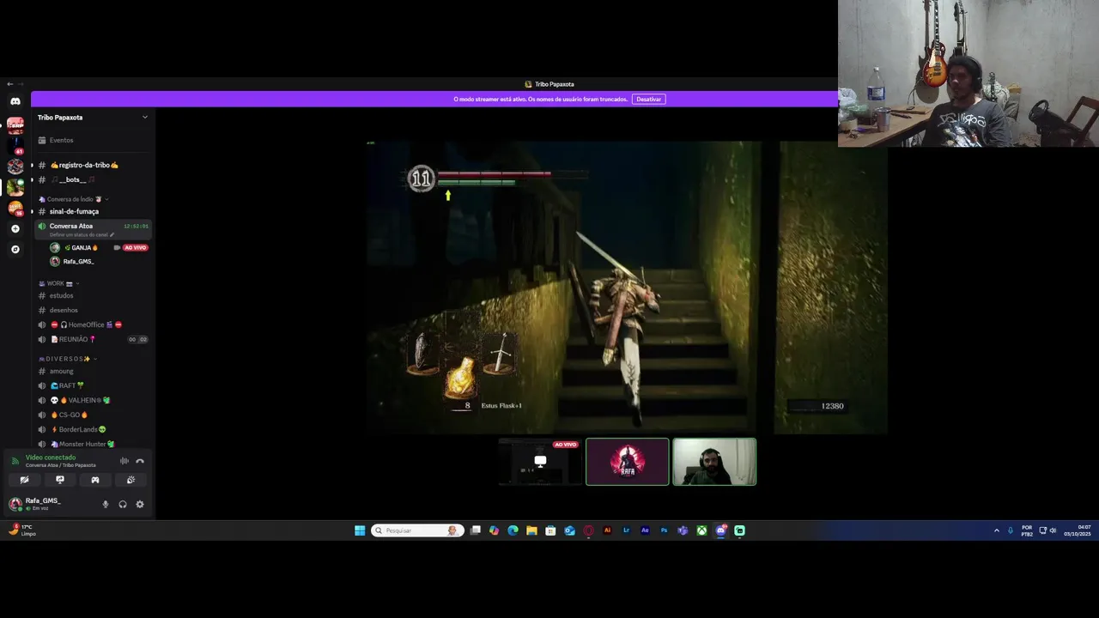Show hidden system tray icons
Image resolution: width=1099 pixels, height=618 pixels.
(x=997, y=530)
